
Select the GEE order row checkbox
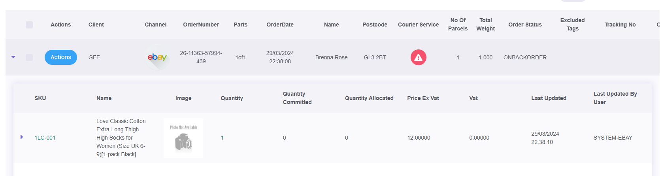pyautogui.click(x=29, y=57)
